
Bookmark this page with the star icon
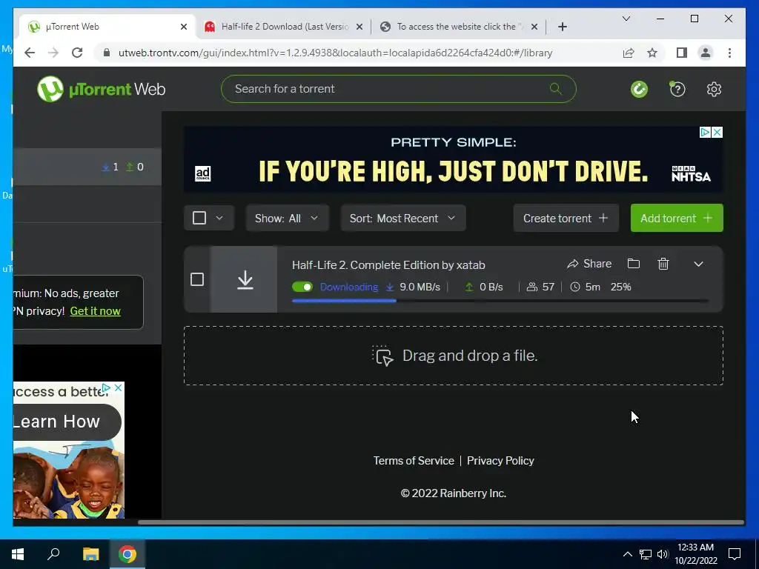[x=652, y=53]
